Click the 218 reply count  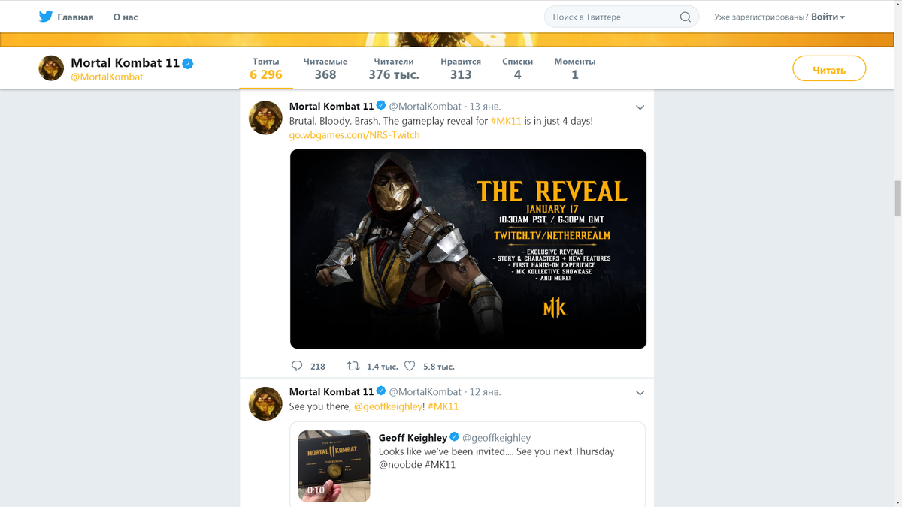(318, 367)
